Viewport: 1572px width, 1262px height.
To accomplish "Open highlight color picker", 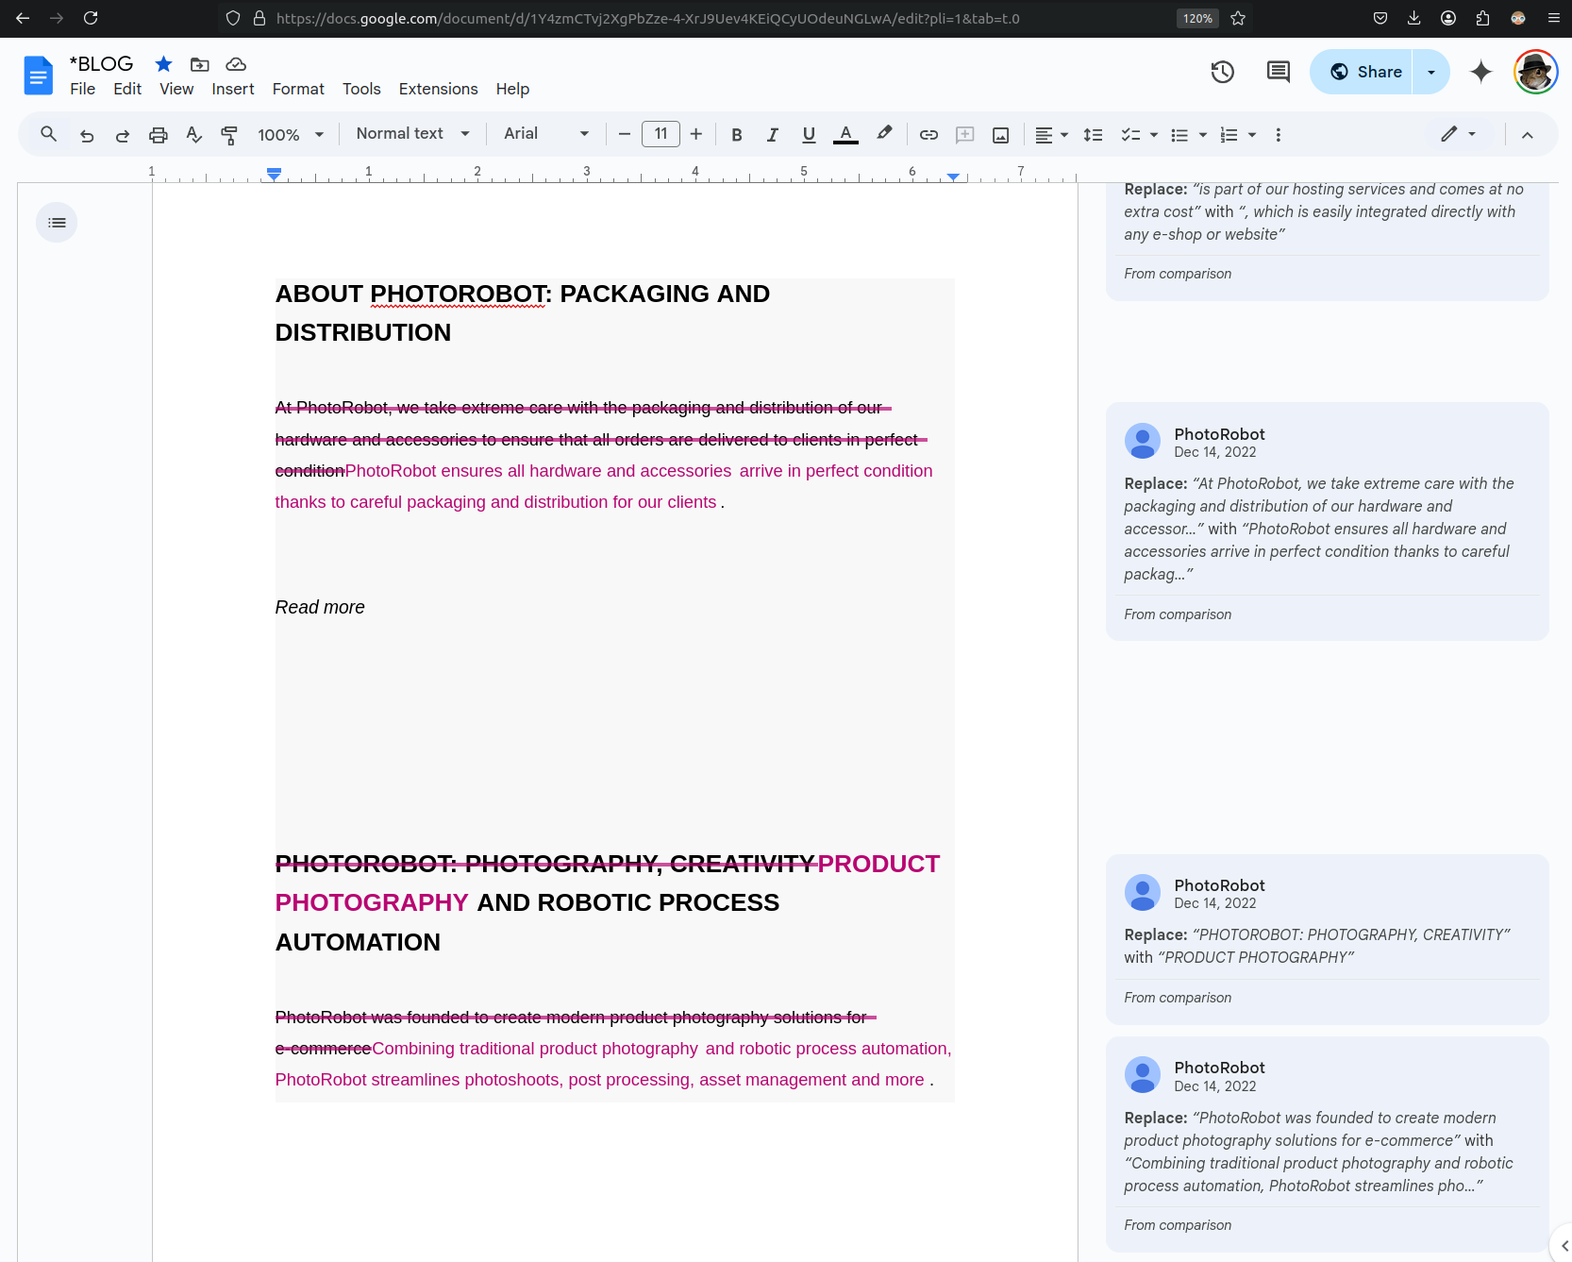I will pyautogui.click(x=884, y=134).
